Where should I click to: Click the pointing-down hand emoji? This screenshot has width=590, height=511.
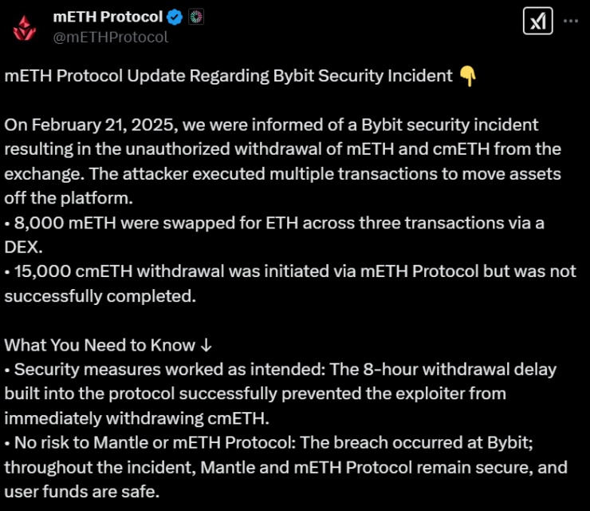(x=468, y=76)
